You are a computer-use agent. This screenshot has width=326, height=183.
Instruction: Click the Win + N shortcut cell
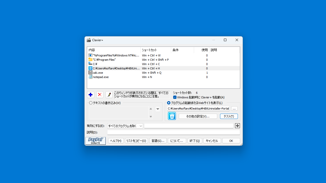tap(147, 77)
